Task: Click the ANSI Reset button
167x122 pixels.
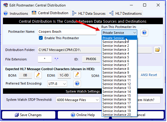Action: pos(149,75)
